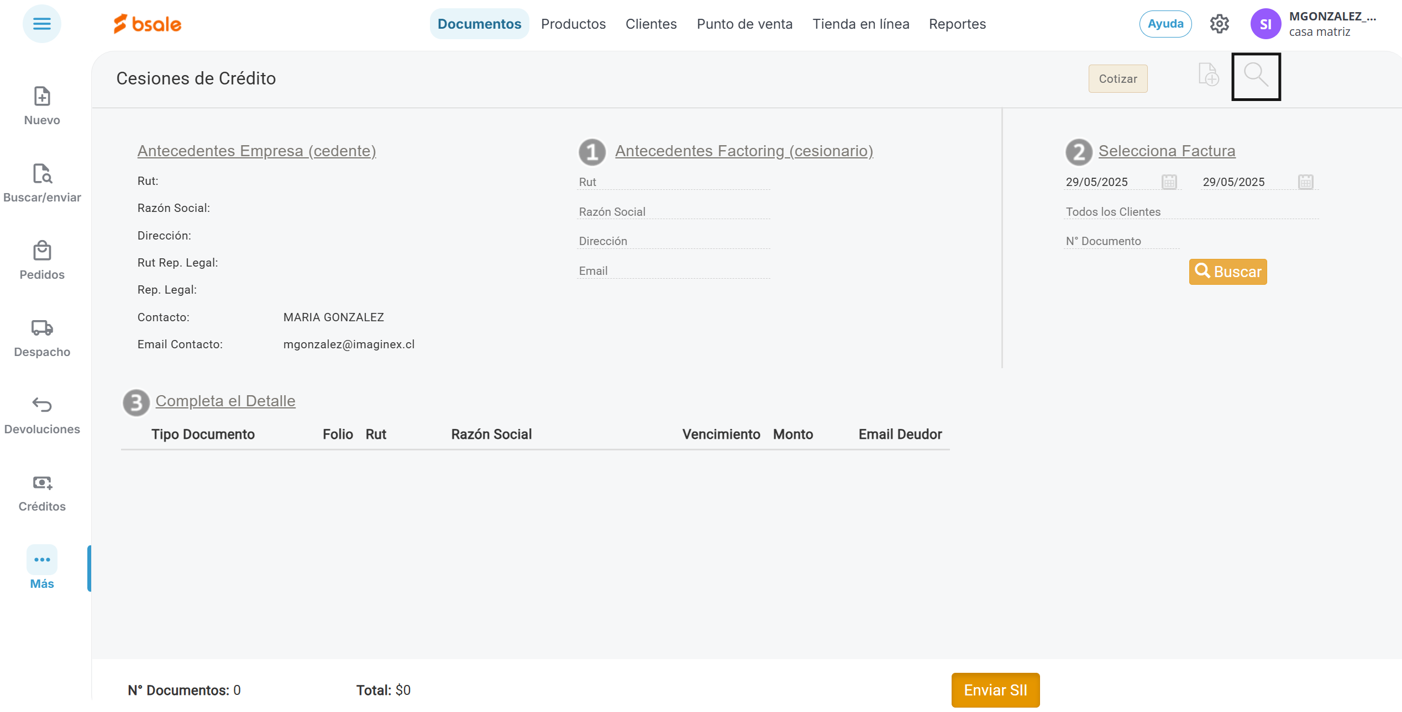Open the Reportes menu
The width and height of the screenshot is (1402, 712).
957,24
